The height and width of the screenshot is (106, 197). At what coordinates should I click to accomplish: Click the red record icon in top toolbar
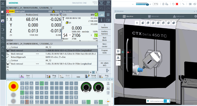click(177, 4)
